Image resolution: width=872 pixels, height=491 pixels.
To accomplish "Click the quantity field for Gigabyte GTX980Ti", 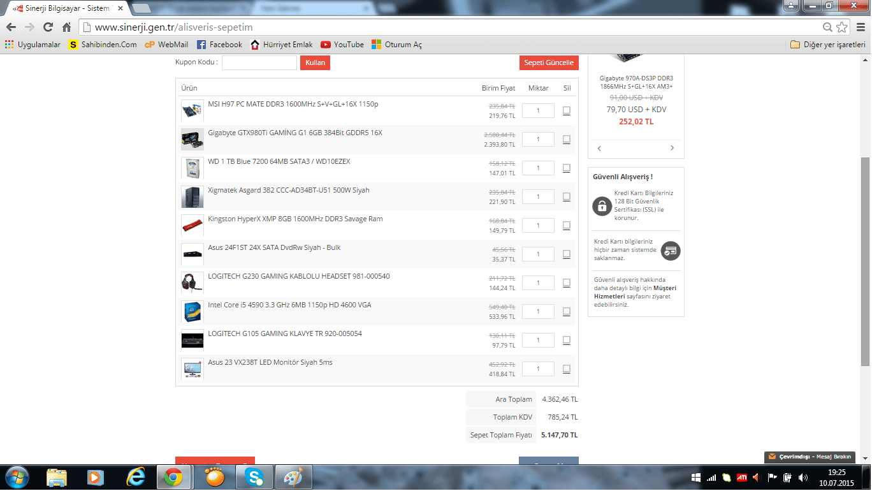I will 538,139.
